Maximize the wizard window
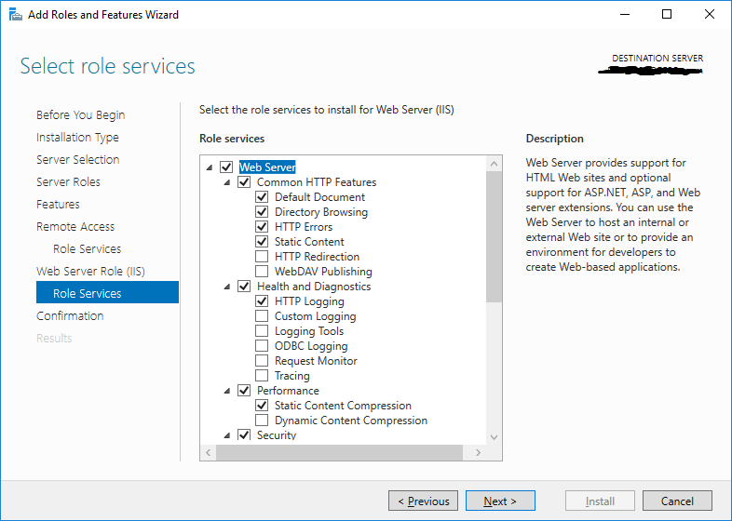 (667, 15)
